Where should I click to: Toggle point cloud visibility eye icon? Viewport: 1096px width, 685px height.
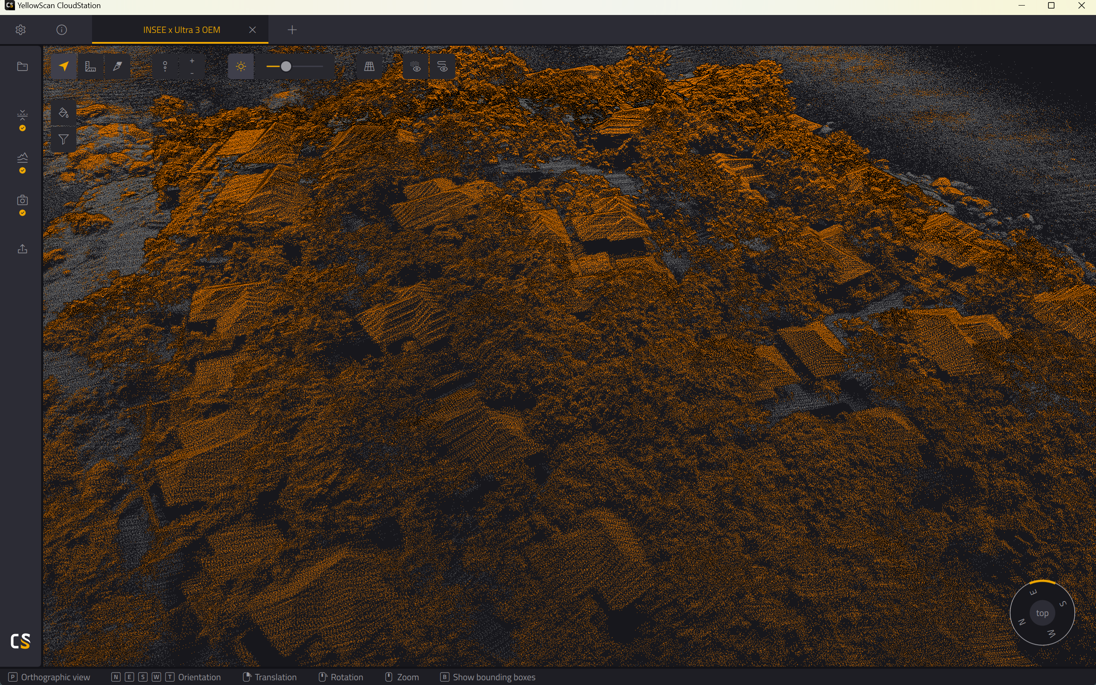click(x=416, y=67)
